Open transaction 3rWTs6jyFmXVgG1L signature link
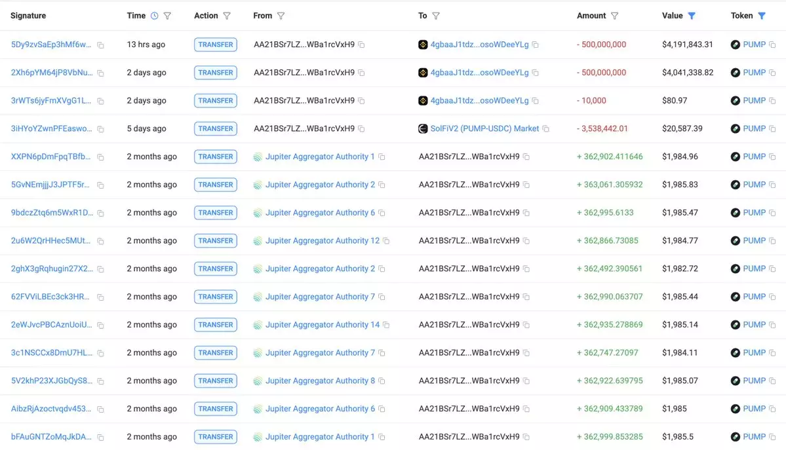Viewport: 786px width, 450px height. pos(51,101)
